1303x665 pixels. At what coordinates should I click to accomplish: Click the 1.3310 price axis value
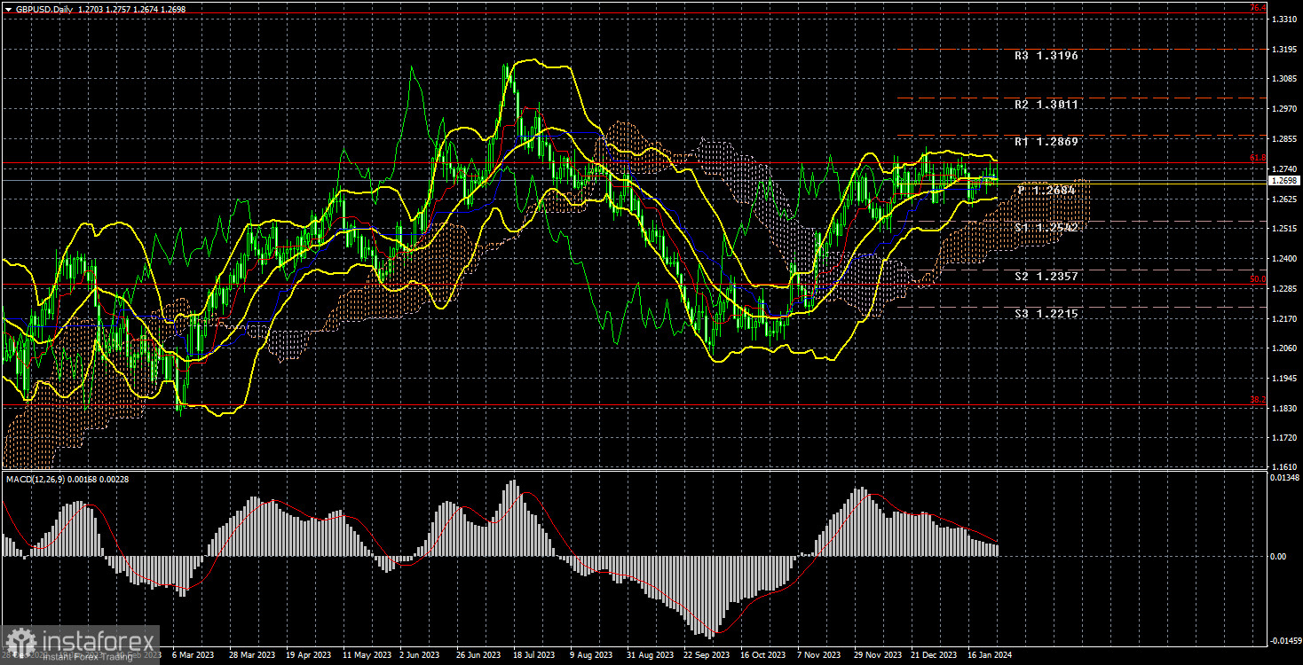1283,19
